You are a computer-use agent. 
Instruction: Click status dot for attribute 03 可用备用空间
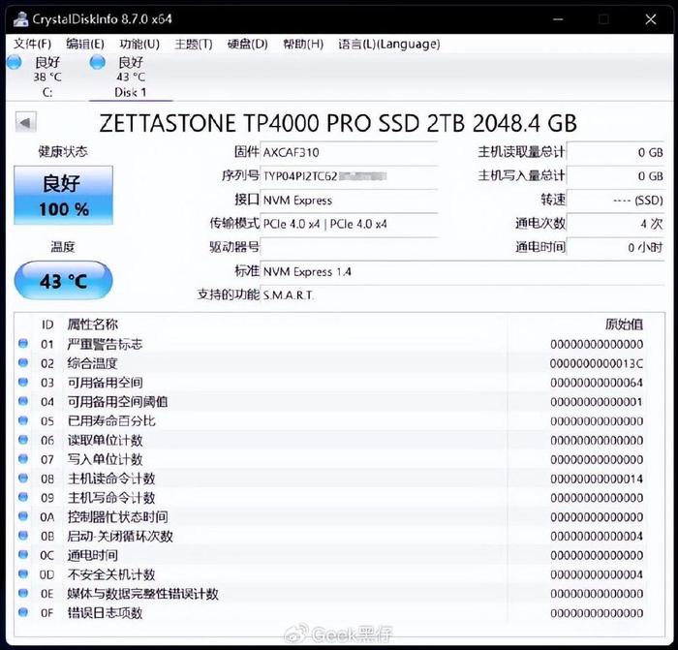point(23,382)
